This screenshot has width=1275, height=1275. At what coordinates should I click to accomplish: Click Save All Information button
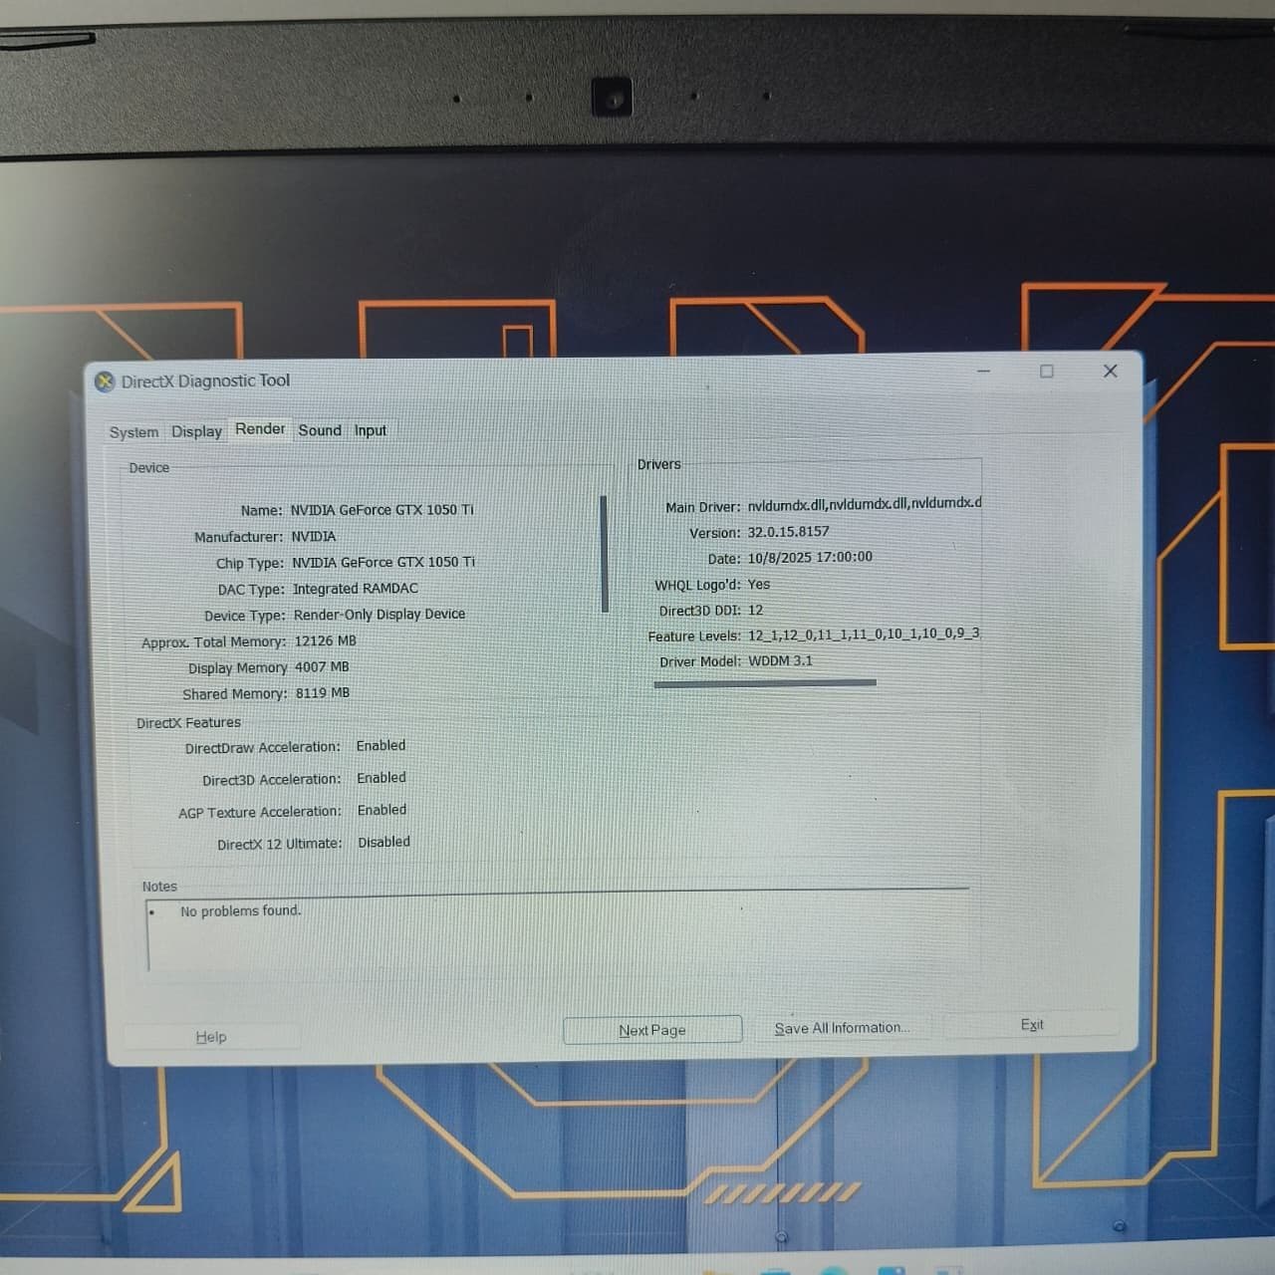click(x=842, y=1028)
